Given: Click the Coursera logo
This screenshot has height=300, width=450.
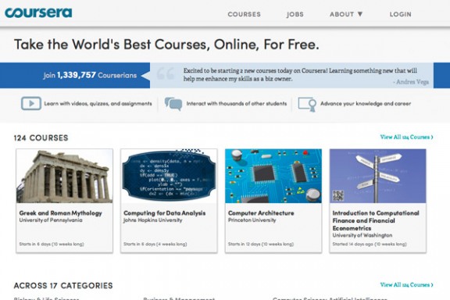Looking at the screenshot, I should coord(38,12).
